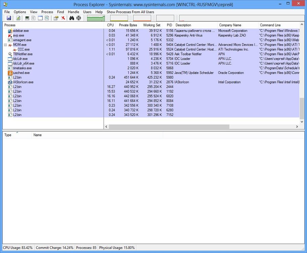Open the Handle menu
Viewport: 307px width, 253px height.
pos(73,12)
